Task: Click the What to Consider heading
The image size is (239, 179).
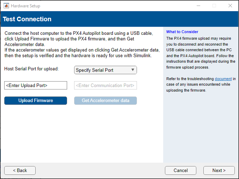Action: (182, 32)
